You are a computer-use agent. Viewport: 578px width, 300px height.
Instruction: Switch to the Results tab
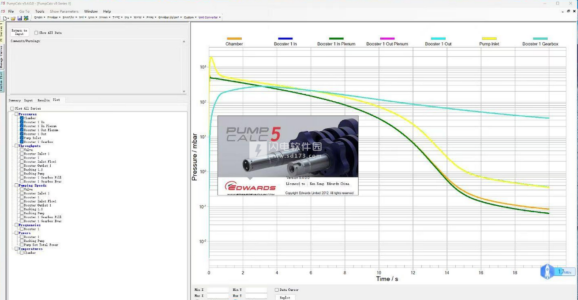click(x=43, y=100)
